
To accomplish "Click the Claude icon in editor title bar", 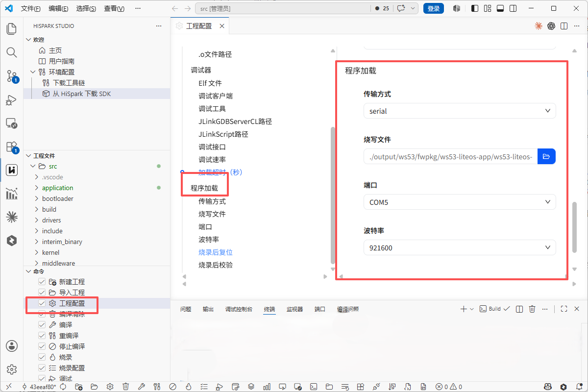I will click(x=539, y=26).
